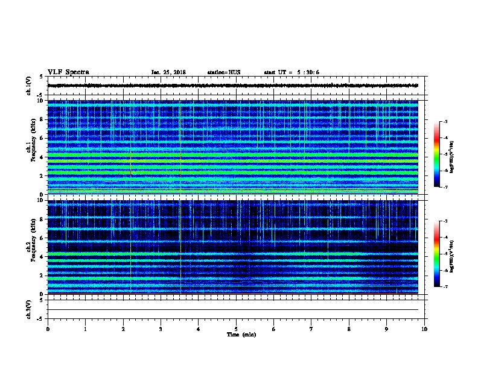Click the bright streak near 3.5 min in ch.2 spectrogram
The width and height of the screenshot is (478, 369).
pos(180,247)
